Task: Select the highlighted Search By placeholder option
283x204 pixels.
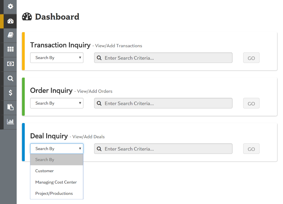Action: [45, 160]
